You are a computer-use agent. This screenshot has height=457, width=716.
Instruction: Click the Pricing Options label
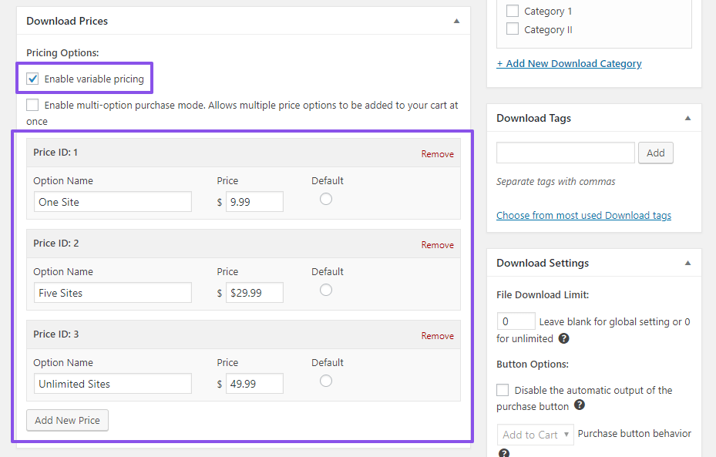click(62, 53)
